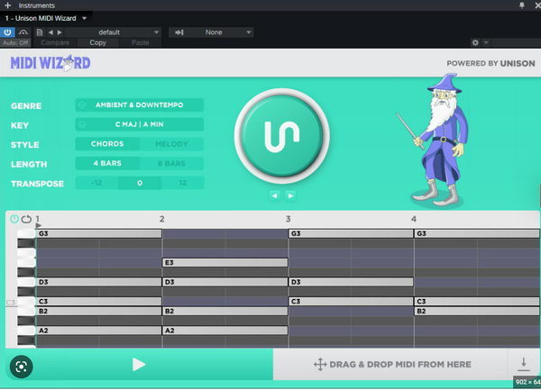Click the sidechain input icon
Viewport: 541px width, 390px height.
point(179,32)
